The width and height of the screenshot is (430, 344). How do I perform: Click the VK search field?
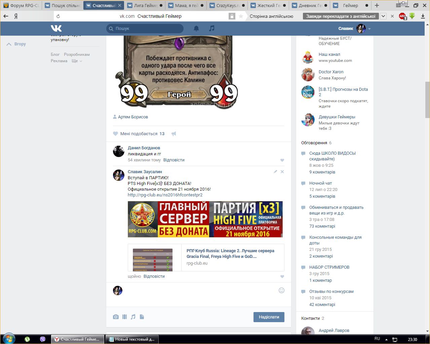(145, 29)
